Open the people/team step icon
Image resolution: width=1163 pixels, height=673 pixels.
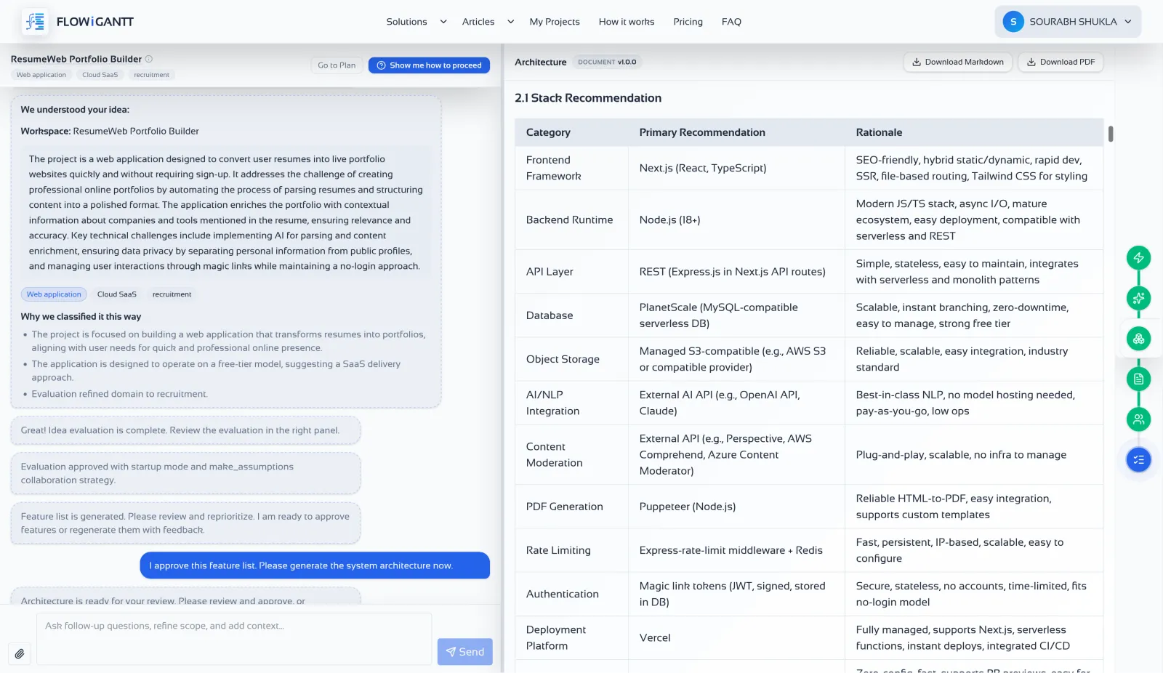point(1138,419)
